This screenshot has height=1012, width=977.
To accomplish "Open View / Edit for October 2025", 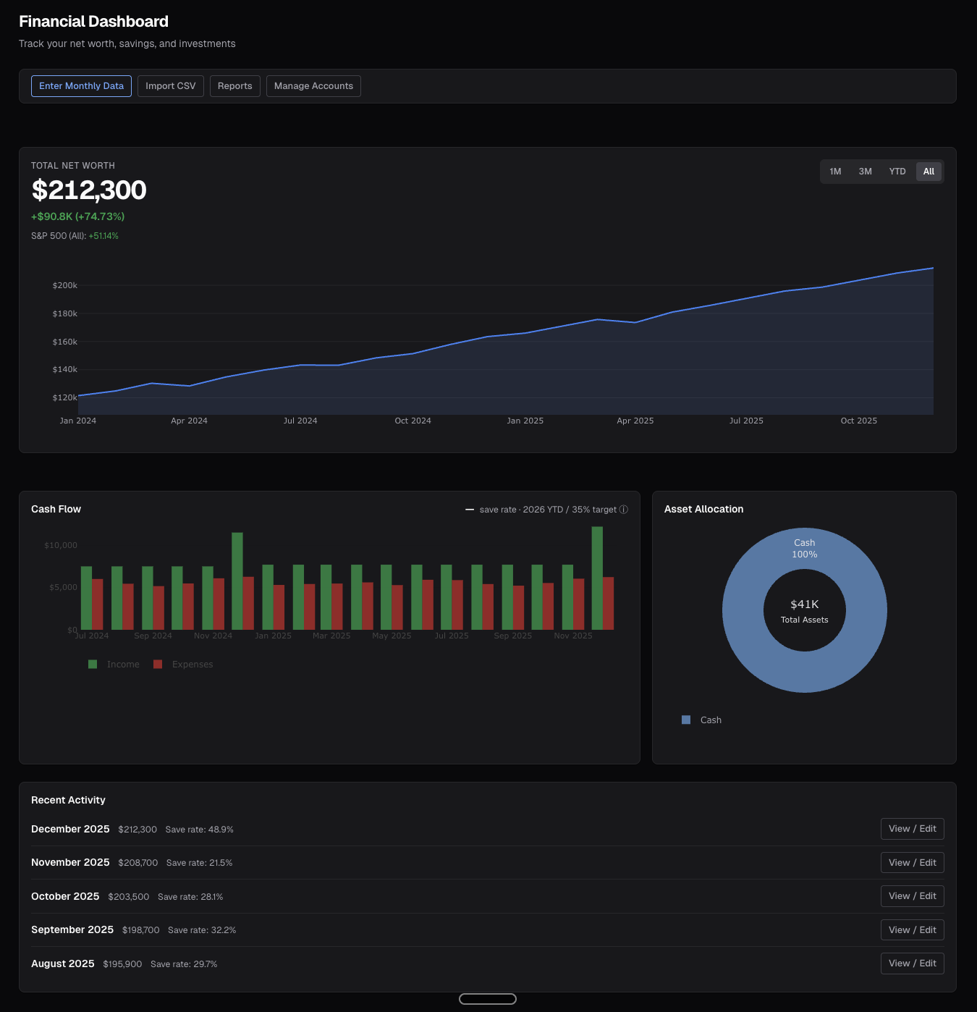I will coord(912,896).
